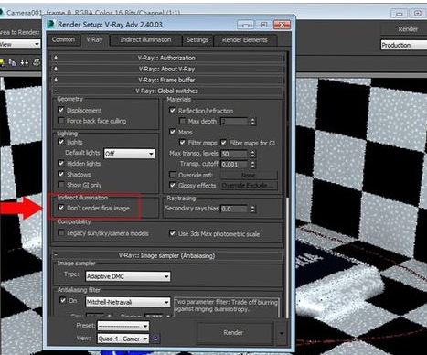427x355 pixels.
Task: Toggle Use 3ds Max photometric scale
Action: (173, 233)
